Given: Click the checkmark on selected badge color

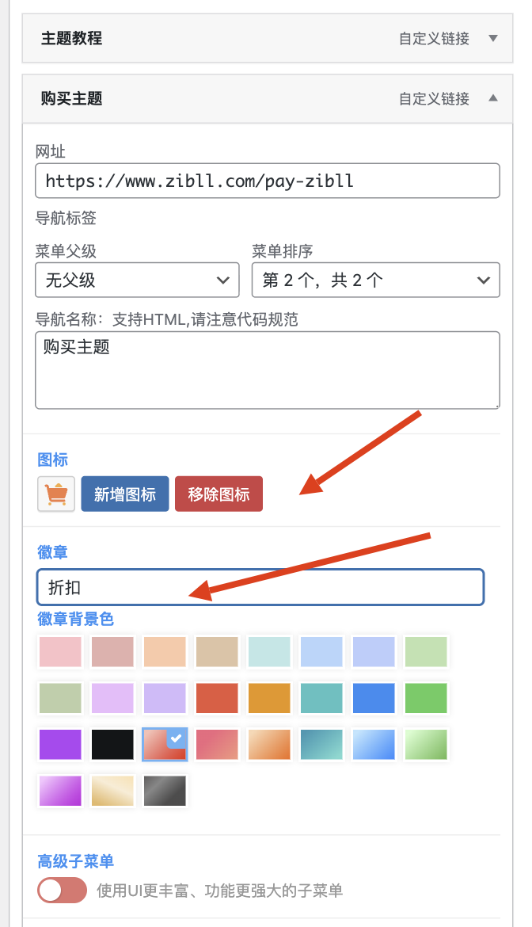Looking at the screenshot, I should click(174, 737).
